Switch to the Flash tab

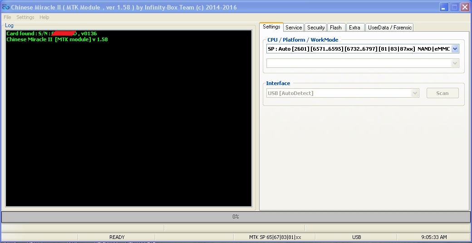click(x=336, y=27)
